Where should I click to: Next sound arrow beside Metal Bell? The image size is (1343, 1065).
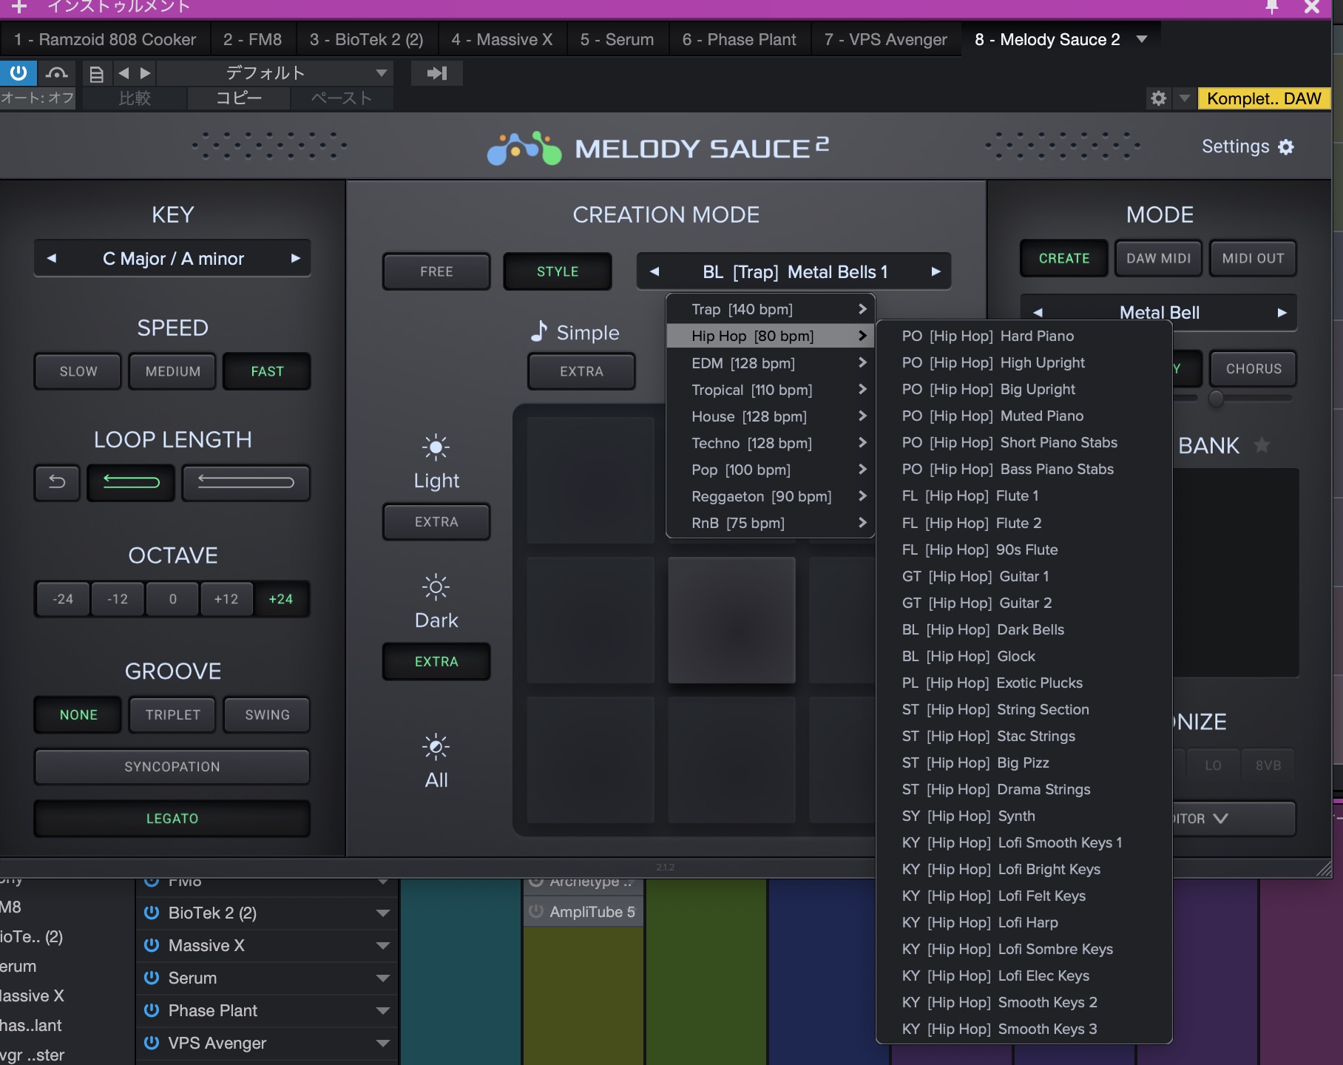coord(1282,313)
